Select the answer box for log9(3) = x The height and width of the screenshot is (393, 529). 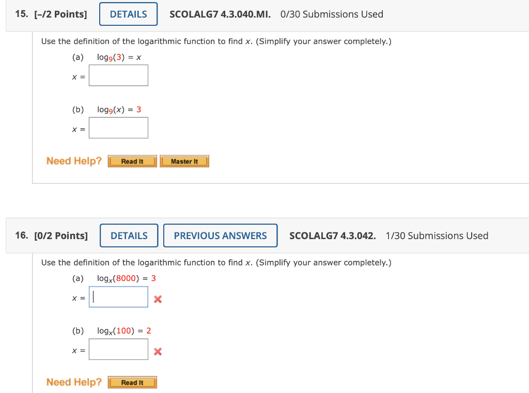coord(118,75)
